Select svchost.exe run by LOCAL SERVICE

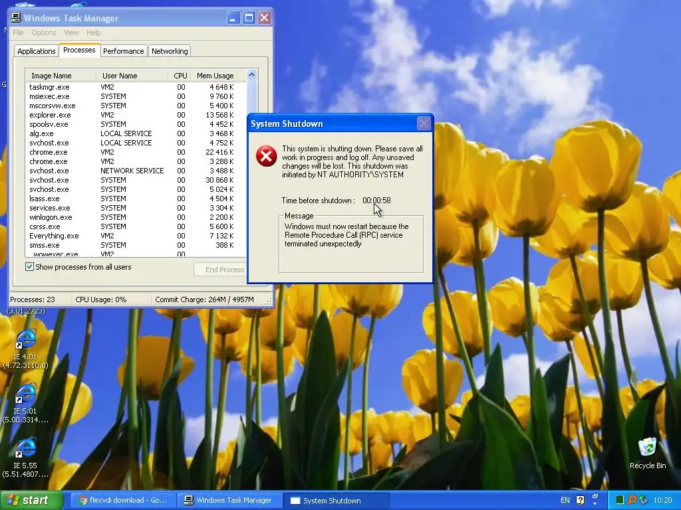coord(136,143)
